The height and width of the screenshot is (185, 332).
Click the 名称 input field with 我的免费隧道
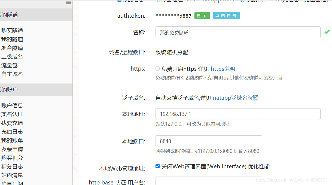coord(238,32)
